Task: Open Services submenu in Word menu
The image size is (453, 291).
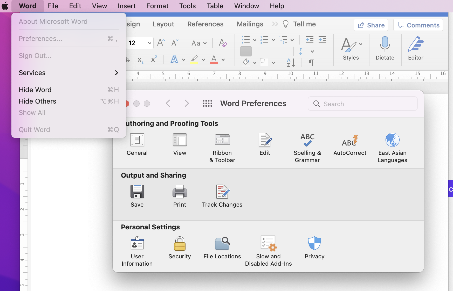Action: pos(69,73)
